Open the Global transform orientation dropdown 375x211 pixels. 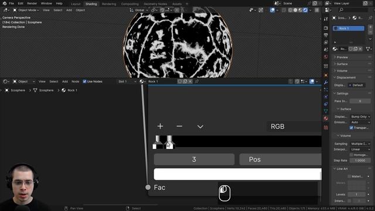pyautogui.click(x=139, y=10)
